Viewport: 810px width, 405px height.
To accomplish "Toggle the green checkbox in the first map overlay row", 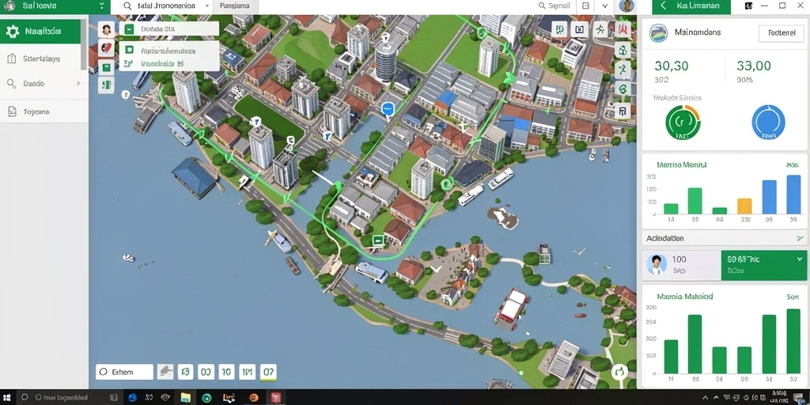I will tap(129, 29).
